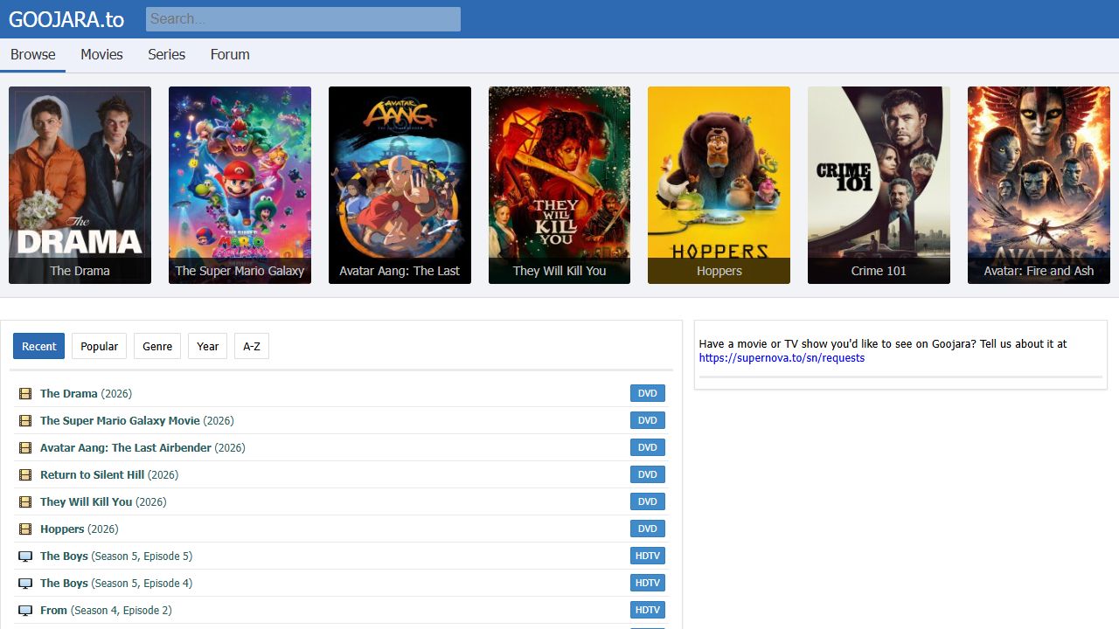
Task: Click the DVD badge on The Drama row
Action: click(648, 394)
